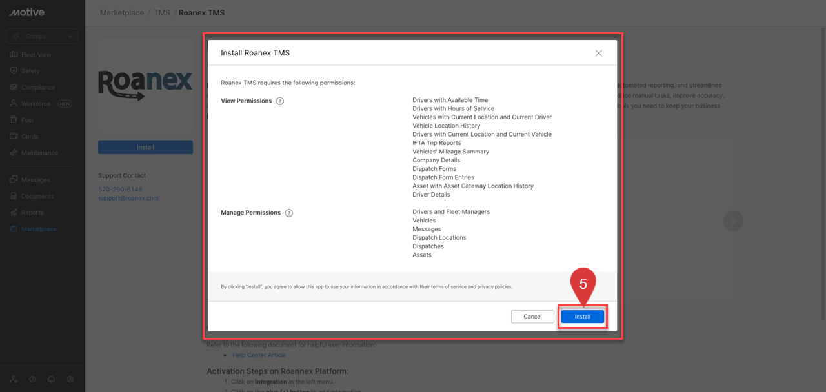Viewport: 826px width, 392px height.
Task: Open Fuel section in sidebar
Action: 27,120
